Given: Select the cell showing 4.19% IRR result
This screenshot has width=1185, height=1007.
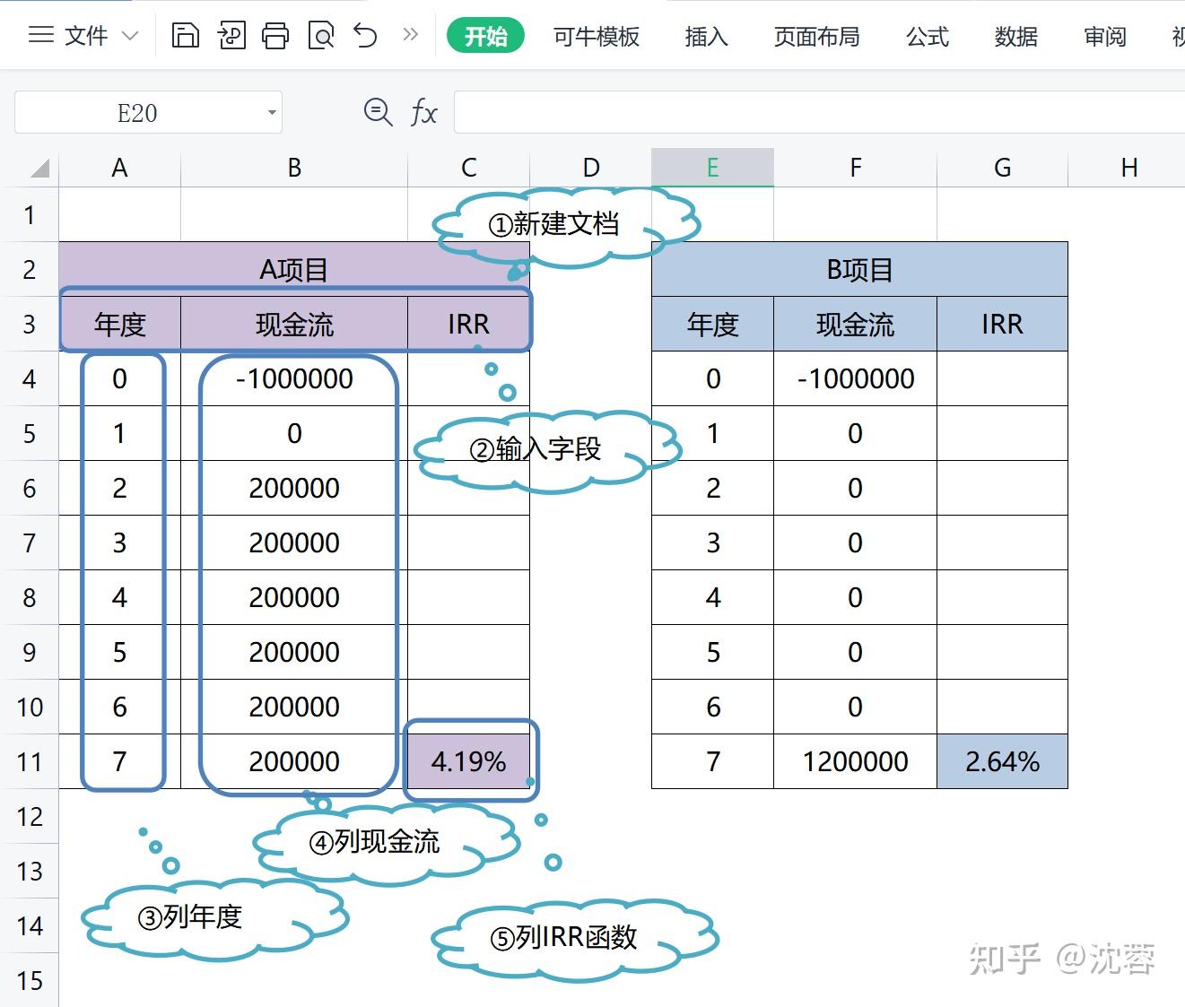Looking at the screenshot, I should coord(468,761).
